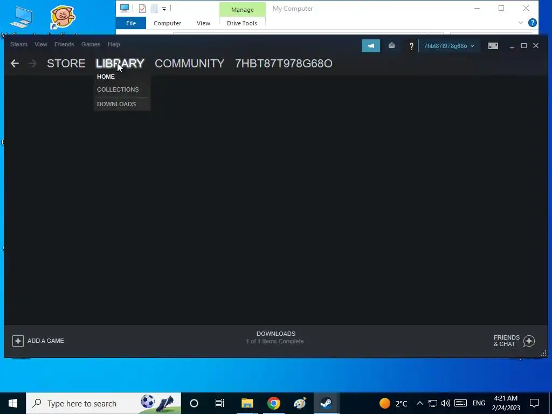
Task: Open Windows notification center
Action: (534, 403)
